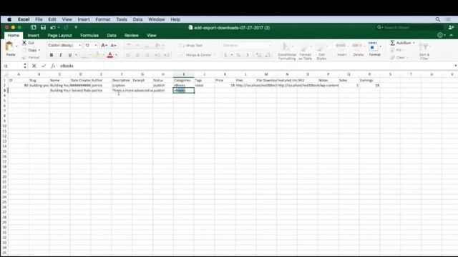The width and height of the screenshot is (458, 257).
Task: Click the smiley feedback icon
Action: [x=440, y=35]
